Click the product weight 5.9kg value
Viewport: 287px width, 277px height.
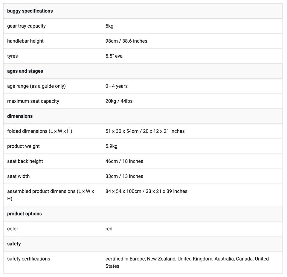[x=111, y=146]
